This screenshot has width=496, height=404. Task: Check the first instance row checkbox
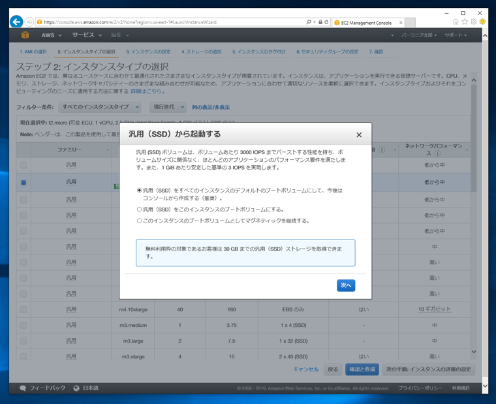(23, 165)
